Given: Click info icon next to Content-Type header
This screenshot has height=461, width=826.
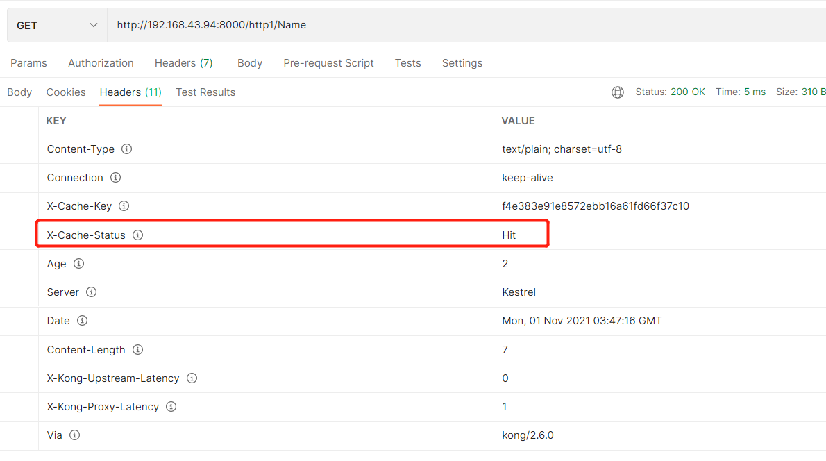Looking at the screenshot, I should [x=127, y=149].
